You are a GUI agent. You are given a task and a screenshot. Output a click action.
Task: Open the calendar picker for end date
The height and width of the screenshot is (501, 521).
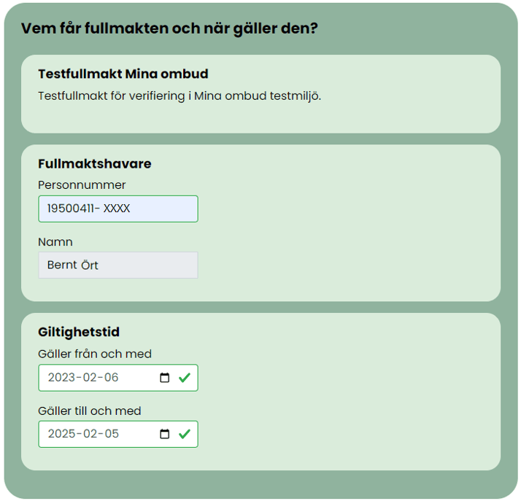coord(164,434)
